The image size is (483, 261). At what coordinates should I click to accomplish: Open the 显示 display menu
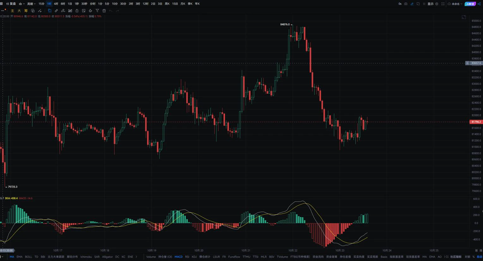[x=431, y=4]
